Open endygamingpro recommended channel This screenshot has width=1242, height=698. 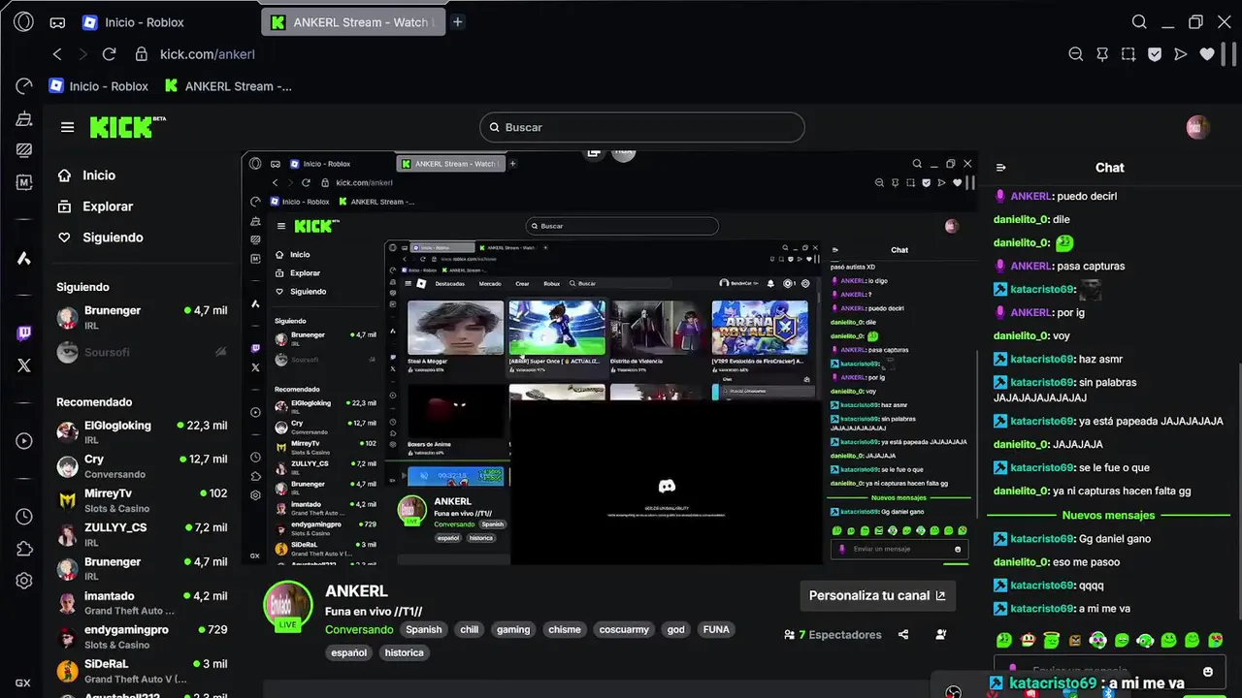point(142,637)
